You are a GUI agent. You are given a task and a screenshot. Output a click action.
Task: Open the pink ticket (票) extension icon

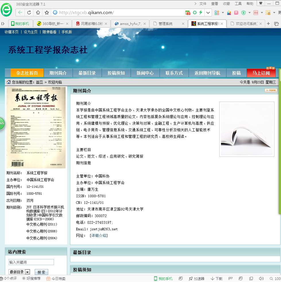point(236,13)
